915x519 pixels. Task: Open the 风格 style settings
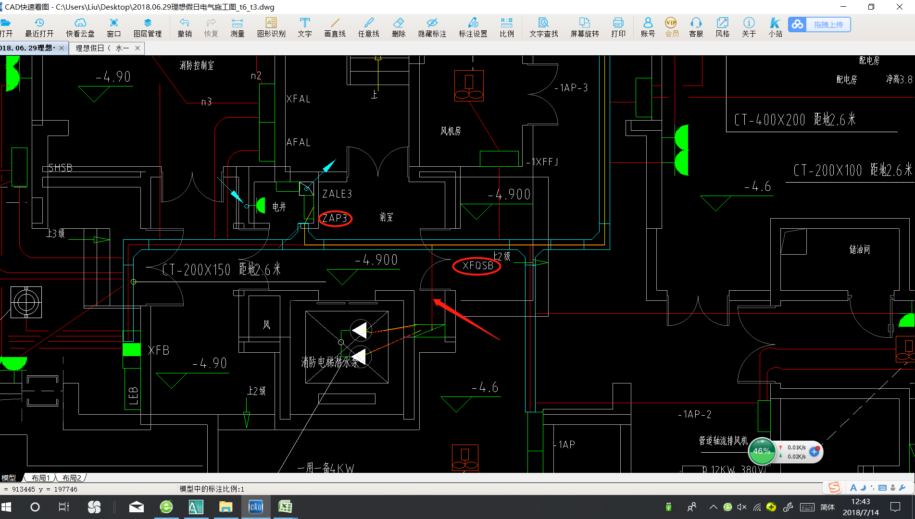coord(723,27)
